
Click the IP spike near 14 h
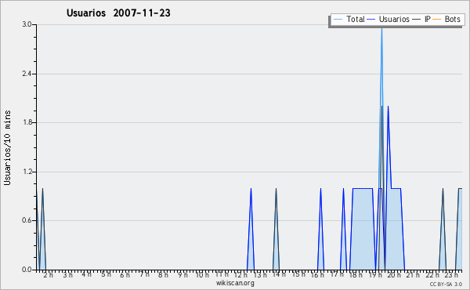(276, 230)
